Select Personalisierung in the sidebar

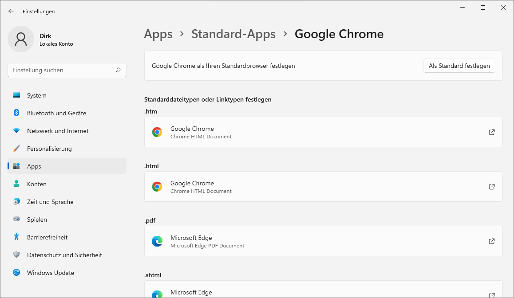point(49,149)
